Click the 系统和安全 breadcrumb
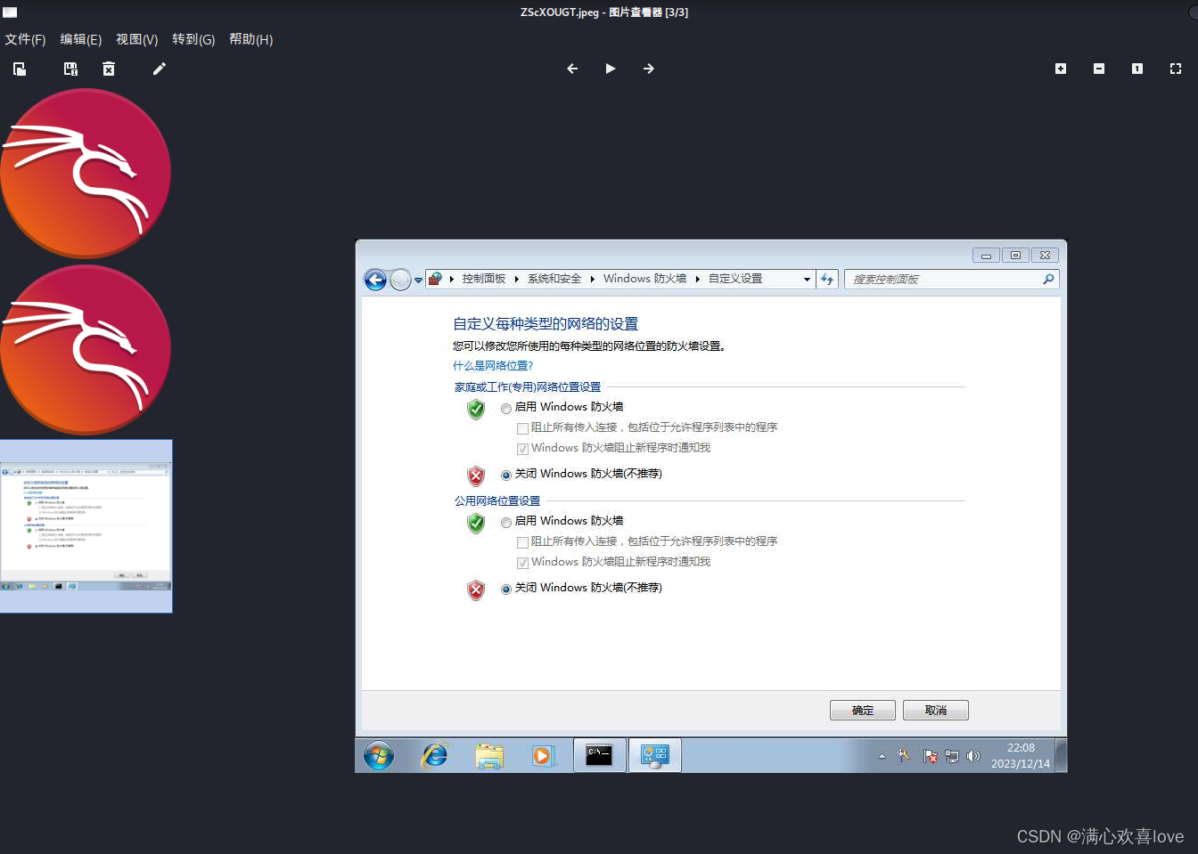This screenshot has height=854, width=1198. pos(554,279)
